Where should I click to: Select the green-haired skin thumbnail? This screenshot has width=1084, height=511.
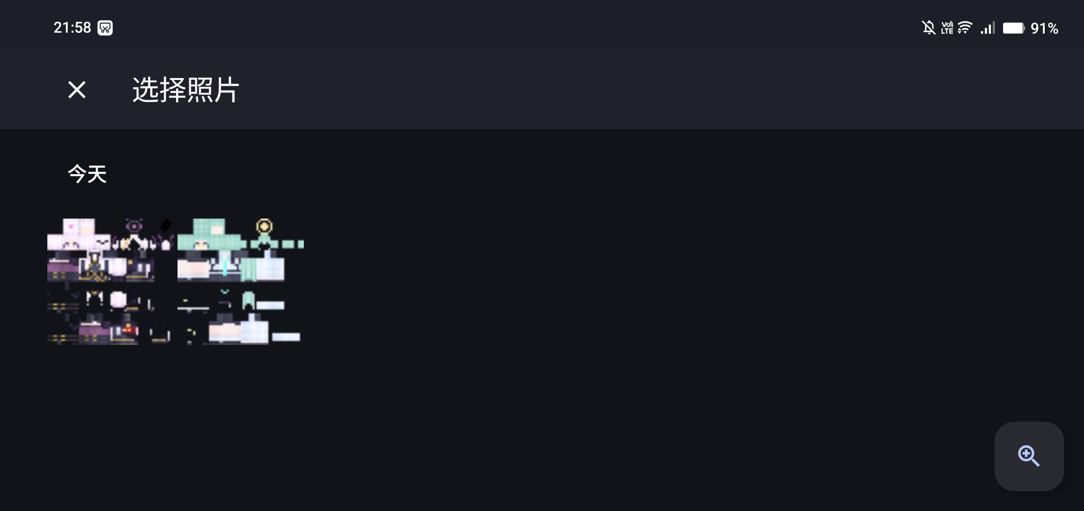[x=240, y=282]
